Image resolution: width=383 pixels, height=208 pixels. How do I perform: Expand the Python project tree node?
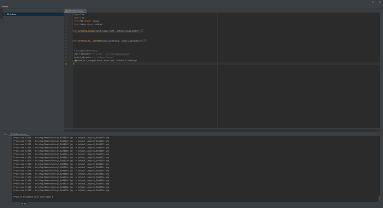[x=5, y=15]
